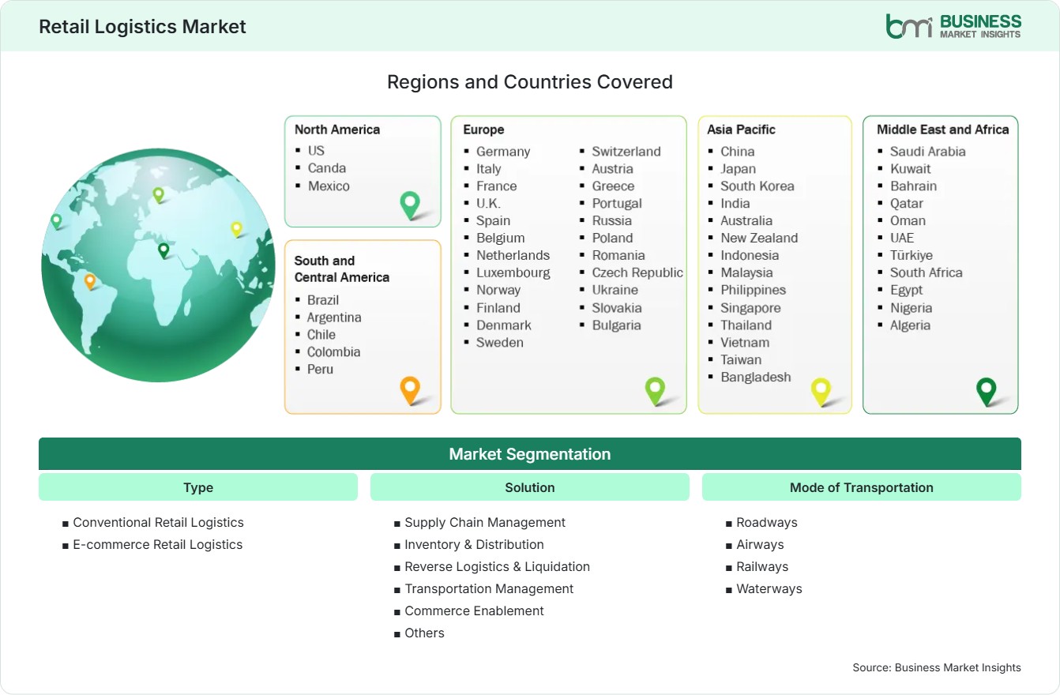
Task: Click the South and Central America heading
Action: [x=342, y=269]
